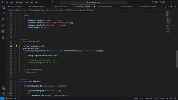Open editor More Actions ellipsis
This screenshot has height=100, width=178.
175,7
